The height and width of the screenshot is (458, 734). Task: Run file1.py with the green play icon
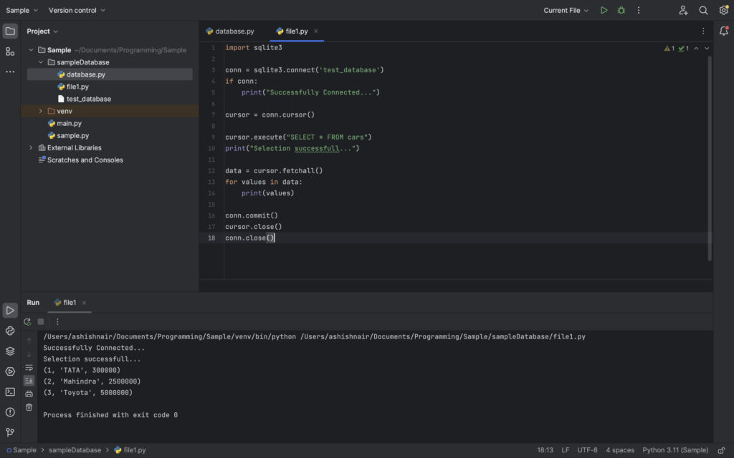pos(604,10)
